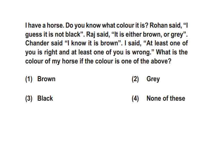Pick the Black answer choice
Image resolution: width=212 pixels, height=141 pixels.
[45, 98]
